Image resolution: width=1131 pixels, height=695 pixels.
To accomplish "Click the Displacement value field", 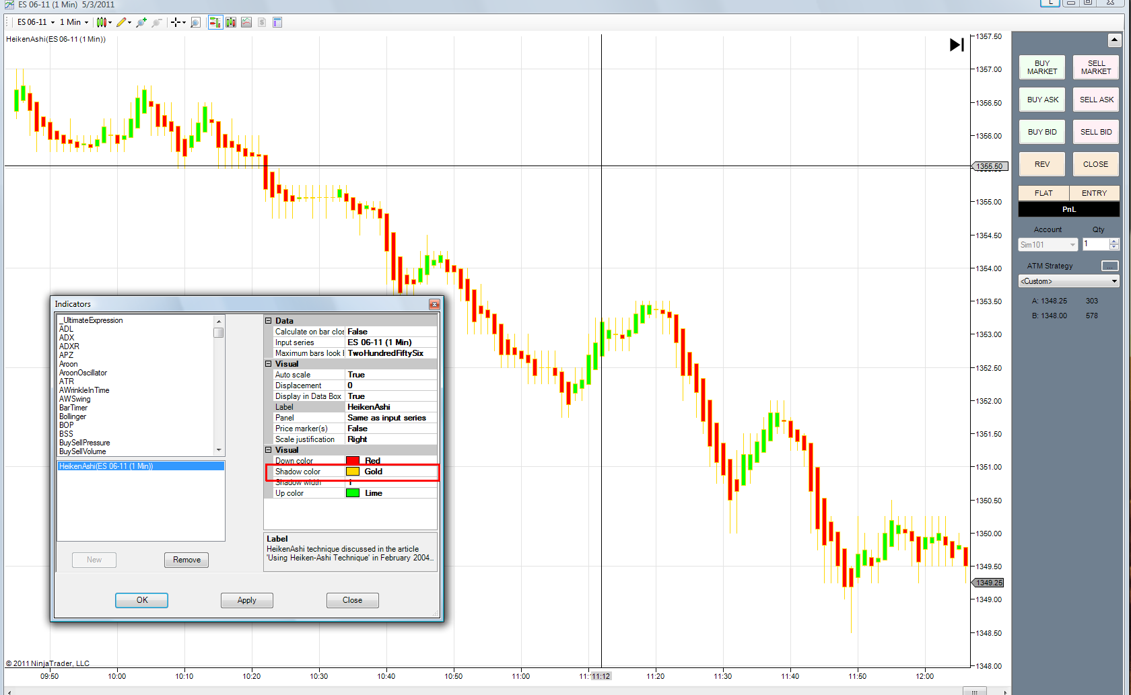I will coord(391,386).
